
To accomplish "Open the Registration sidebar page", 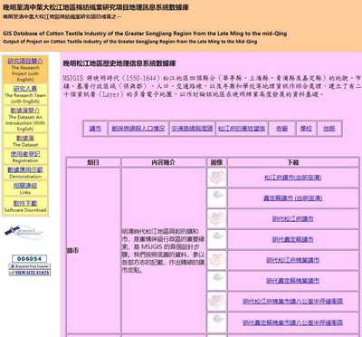I will tap(25, 154).
